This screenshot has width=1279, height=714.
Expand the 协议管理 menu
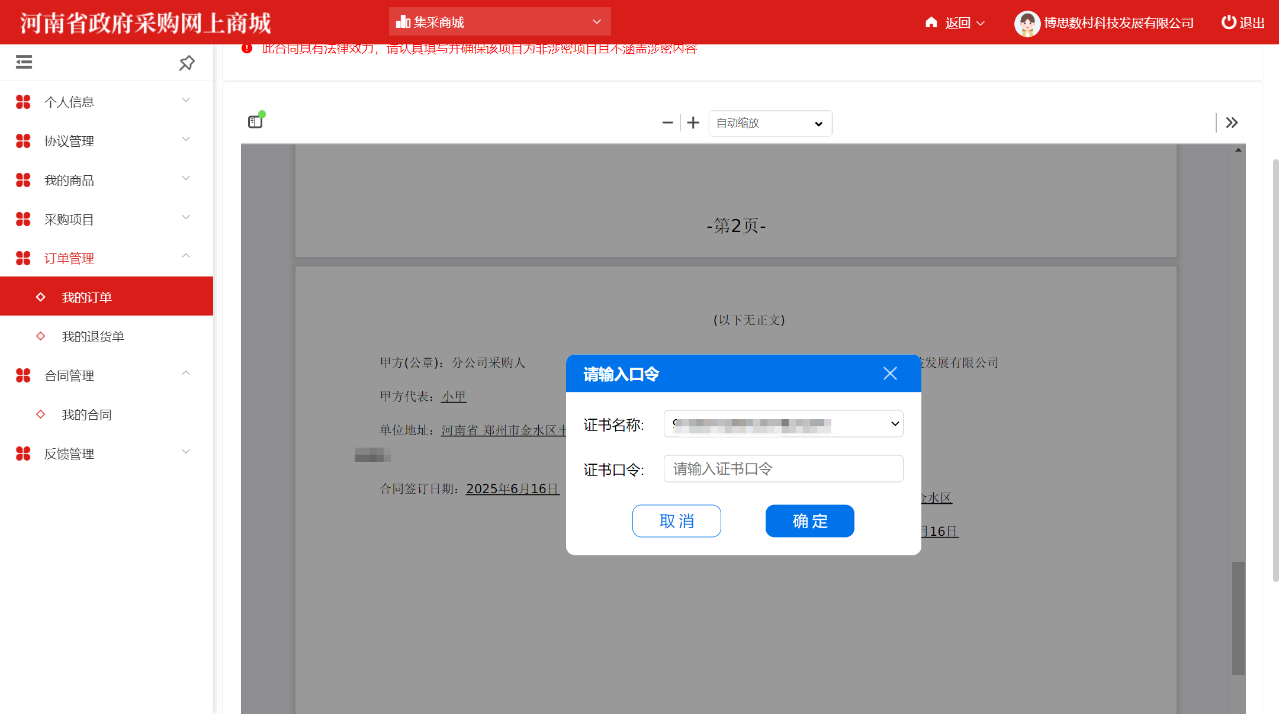coord(107,141)
